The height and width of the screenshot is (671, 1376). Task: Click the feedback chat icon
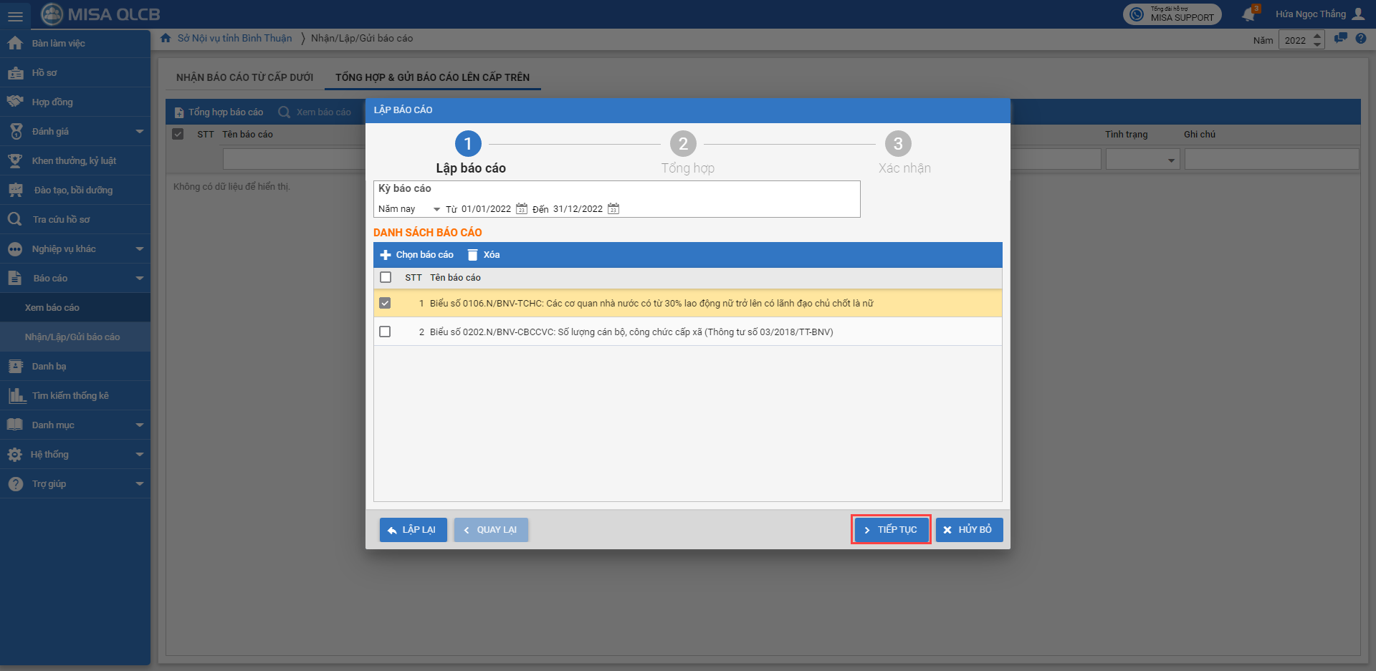1340,39
